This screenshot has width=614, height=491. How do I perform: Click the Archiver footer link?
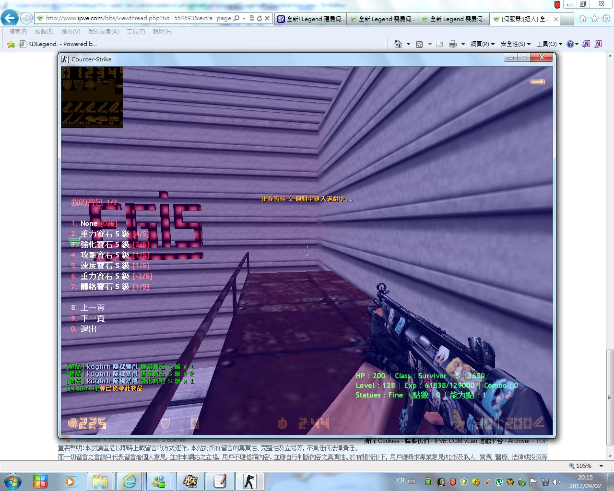coord(519,441)
